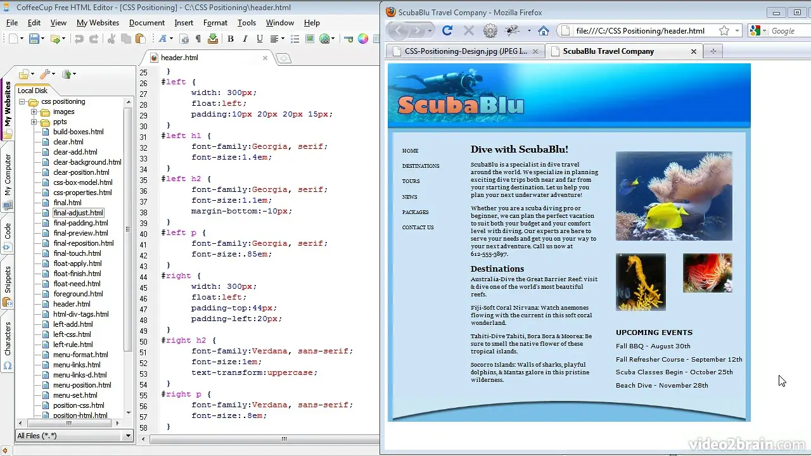This screenshot has width=811, height=456.
Task: Close the header.html editor tab
Action: 265,58
